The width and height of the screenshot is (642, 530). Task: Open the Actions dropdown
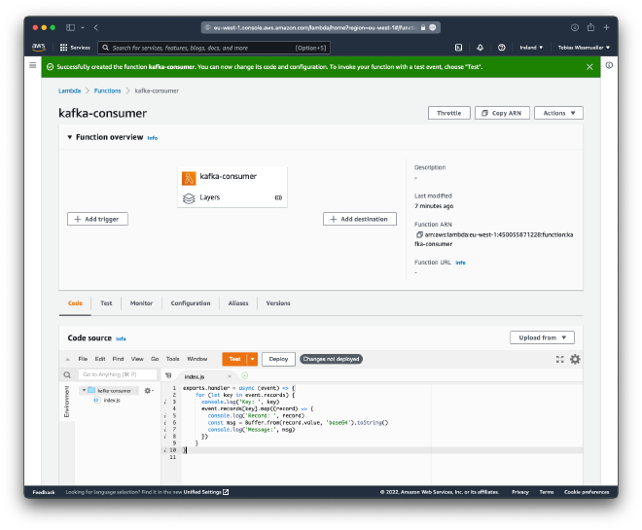pos(558,113)
